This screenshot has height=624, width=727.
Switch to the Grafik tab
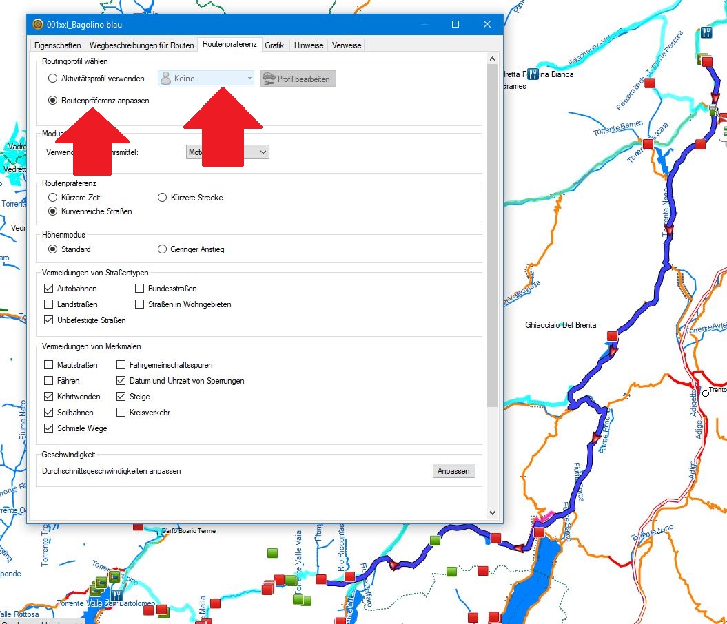point(274,45)
